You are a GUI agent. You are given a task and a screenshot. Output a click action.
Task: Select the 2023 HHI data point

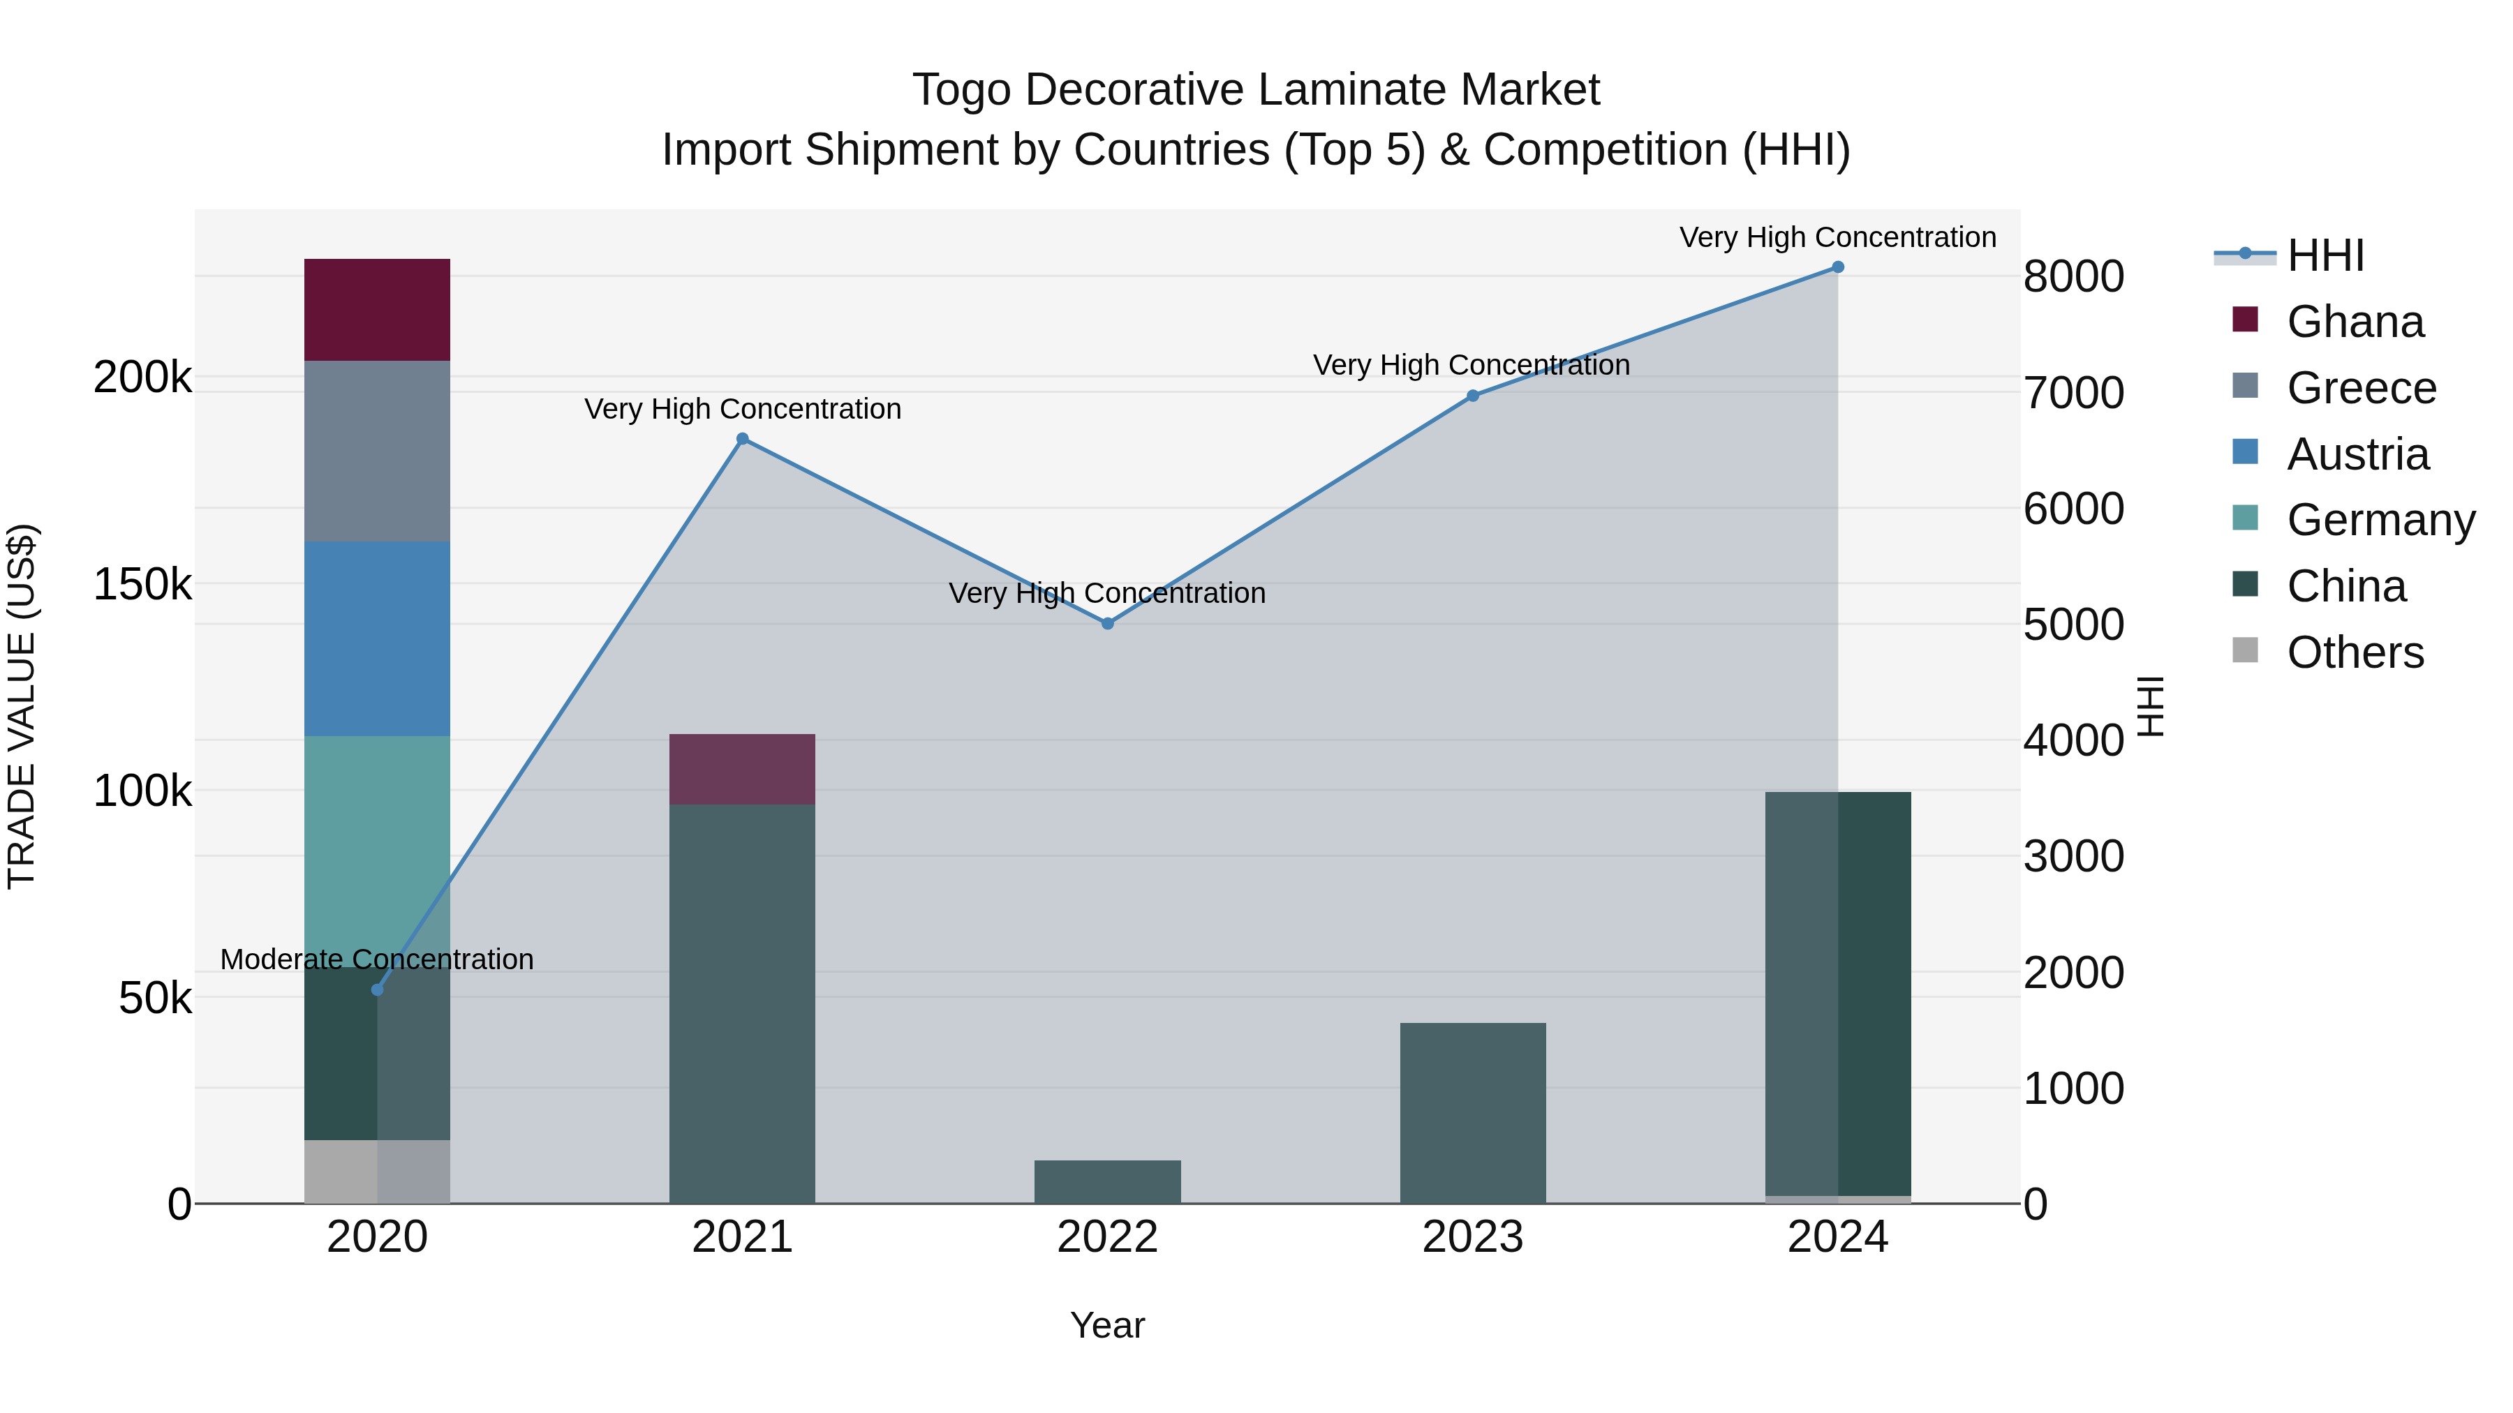[1473, 396]
